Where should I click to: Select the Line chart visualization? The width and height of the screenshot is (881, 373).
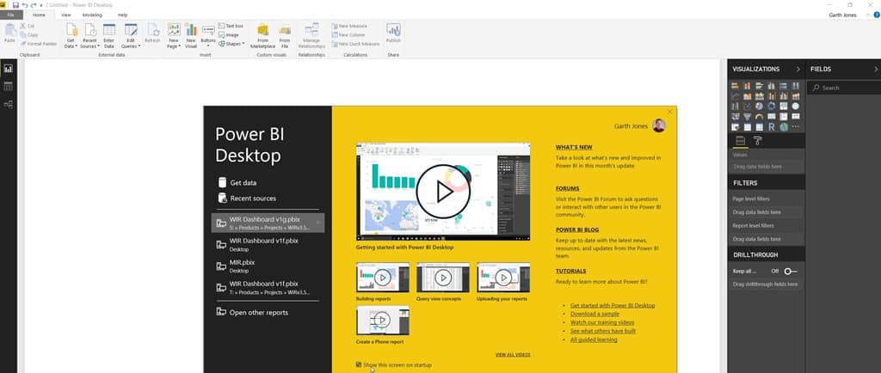coord(735,96)
